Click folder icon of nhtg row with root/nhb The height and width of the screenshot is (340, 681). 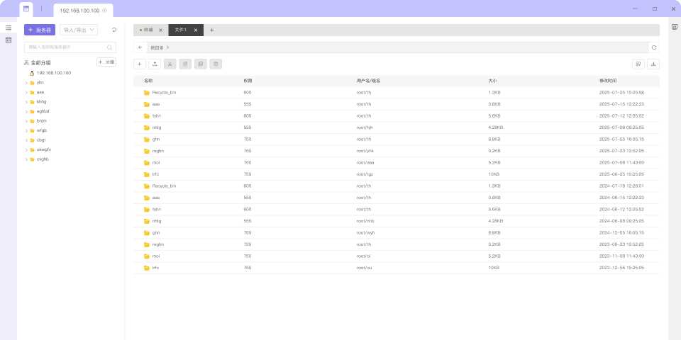[x=147, y=221]
